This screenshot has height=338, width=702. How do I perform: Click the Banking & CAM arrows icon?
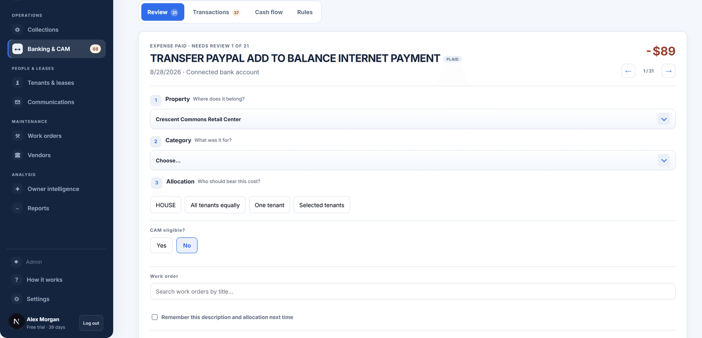click(18, 49)
